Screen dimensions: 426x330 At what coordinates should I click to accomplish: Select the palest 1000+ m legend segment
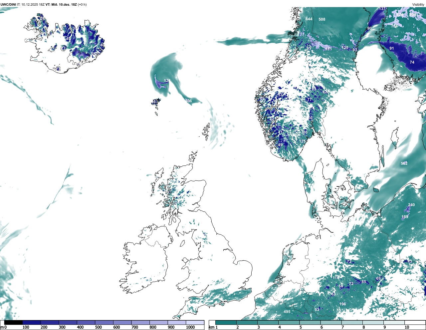pos(195,322)
